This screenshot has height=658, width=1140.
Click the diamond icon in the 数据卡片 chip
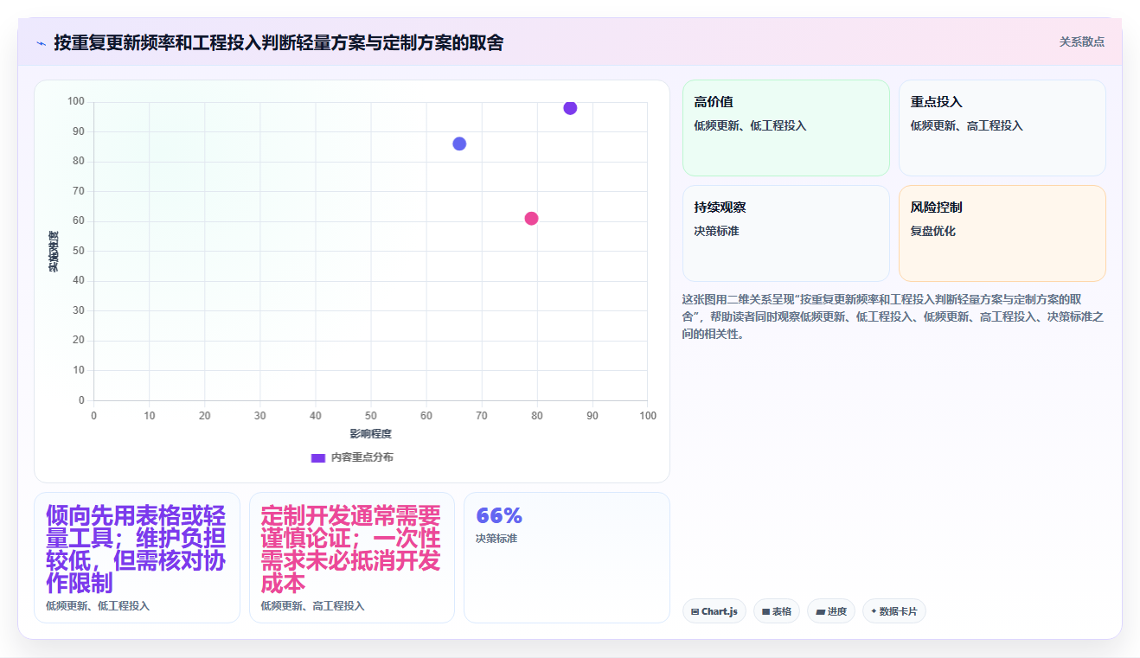pos(874,611)
